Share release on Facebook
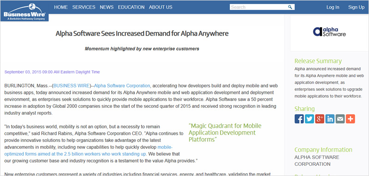 click(x=299, y=119)
